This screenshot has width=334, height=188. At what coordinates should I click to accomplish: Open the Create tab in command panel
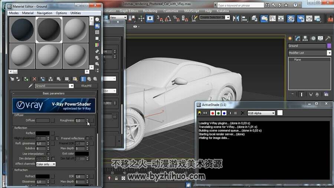click(290, 38)
